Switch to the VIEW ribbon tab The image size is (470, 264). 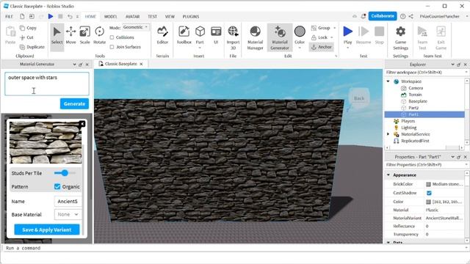170,16
